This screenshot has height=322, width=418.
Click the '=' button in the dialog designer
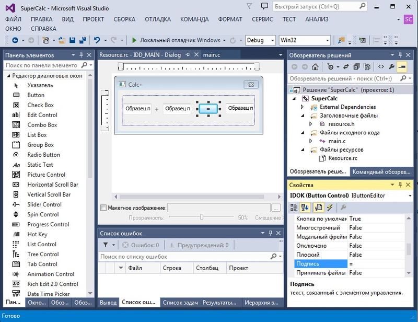click(208, 109)
